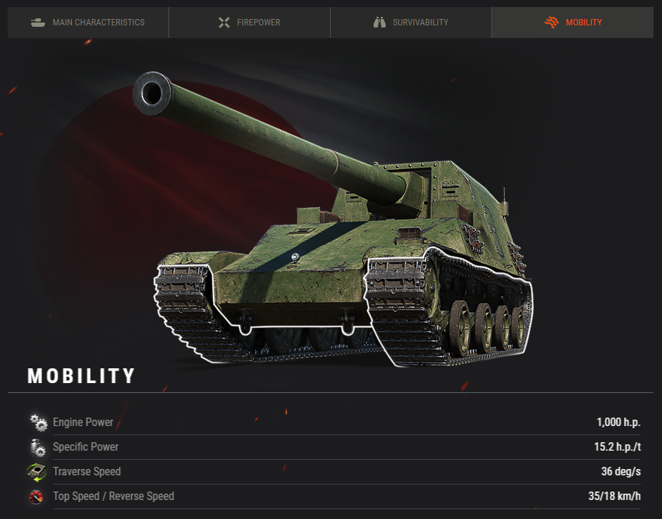The width and height of the screenshot is (662, 519).
Task: Click the MOBILITY section heading
Action: coord(81,375)
